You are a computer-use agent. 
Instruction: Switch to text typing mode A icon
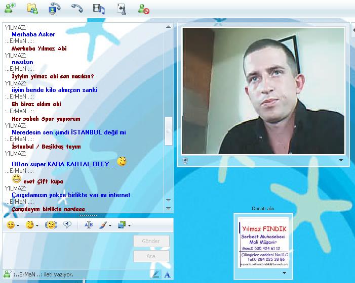coord(167,274)
